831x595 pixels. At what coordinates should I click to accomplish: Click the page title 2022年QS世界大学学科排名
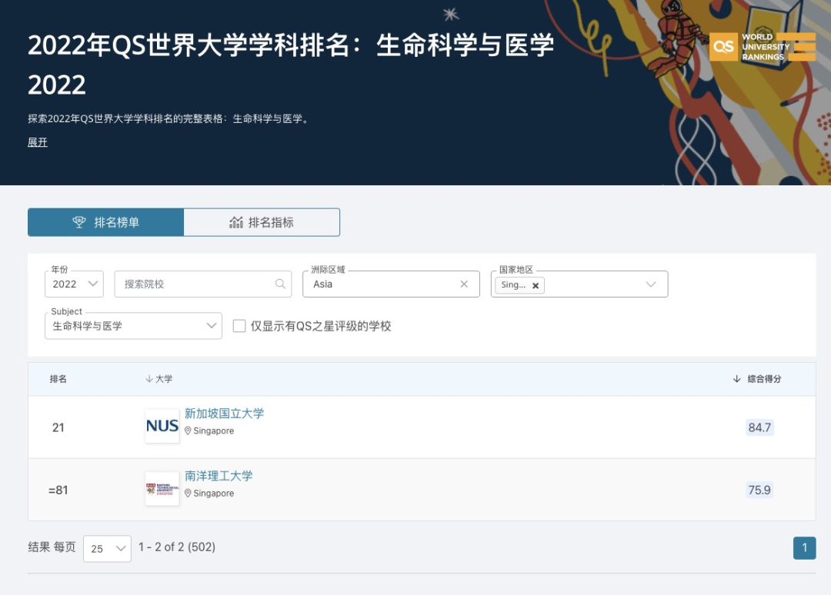[291, 65]
